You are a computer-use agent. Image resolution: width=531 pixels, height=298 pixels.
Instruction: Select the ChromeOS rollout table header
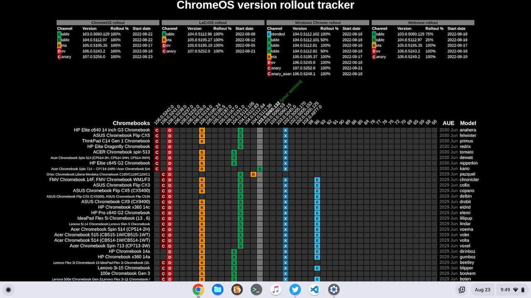pos(108,23)
